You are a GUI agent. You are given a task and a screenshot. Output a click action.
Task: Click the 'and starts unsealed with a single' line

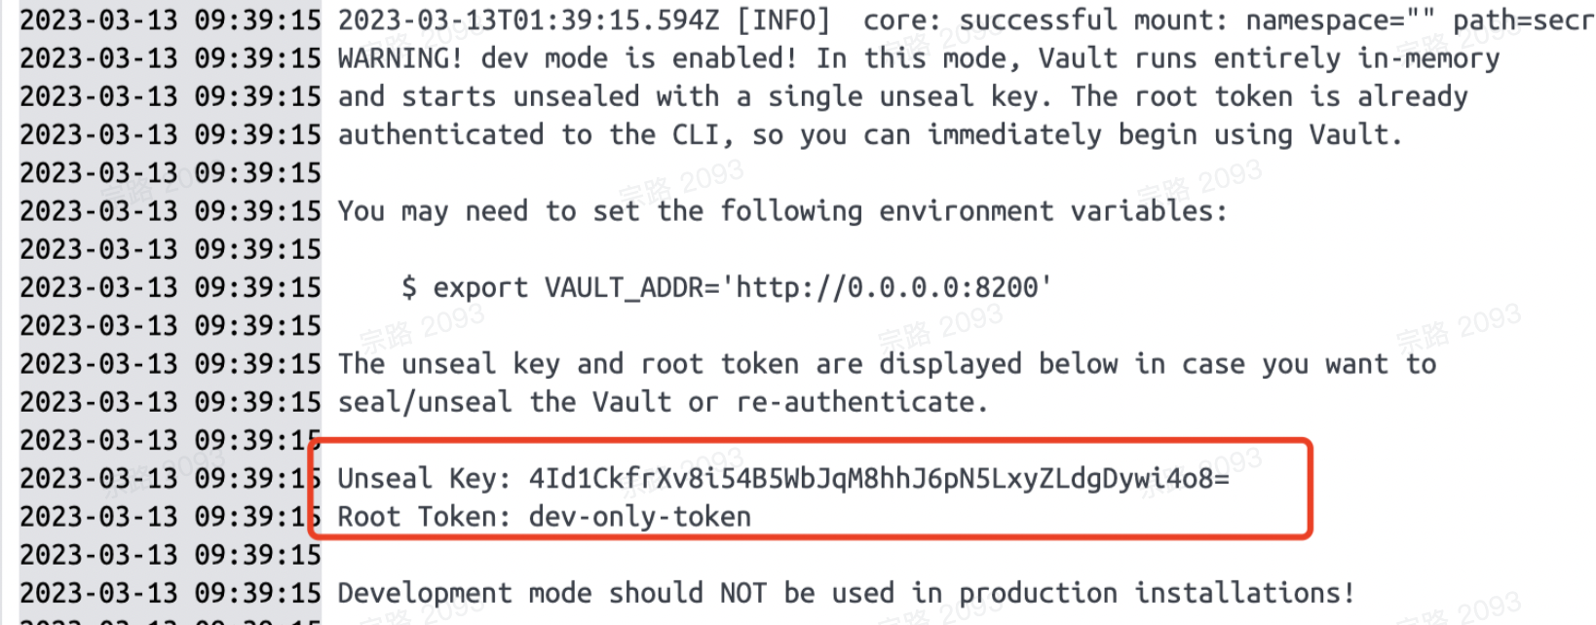(902, 96)
